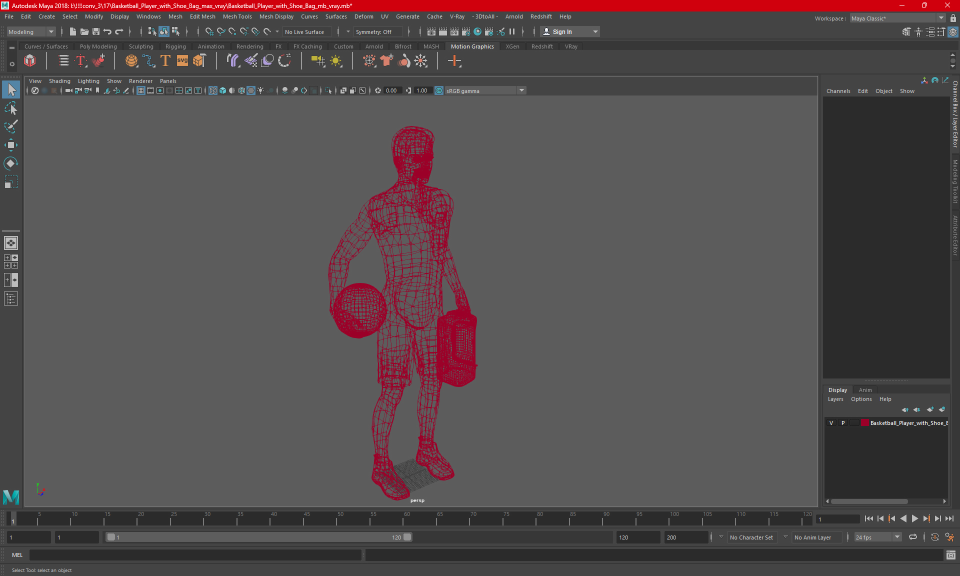This screenshot has width=960, height=576.
Task: Click the smooth shade display icon
Action: [x=222, y=90]
